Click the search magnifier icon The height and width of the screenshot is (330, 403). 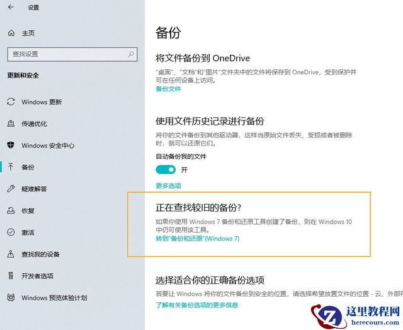click(x=131, y=54)
